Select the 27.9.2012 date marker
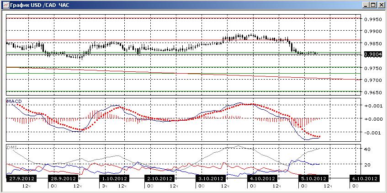The height and width of the screenshot is (193, 387). [x=22, y=178]
